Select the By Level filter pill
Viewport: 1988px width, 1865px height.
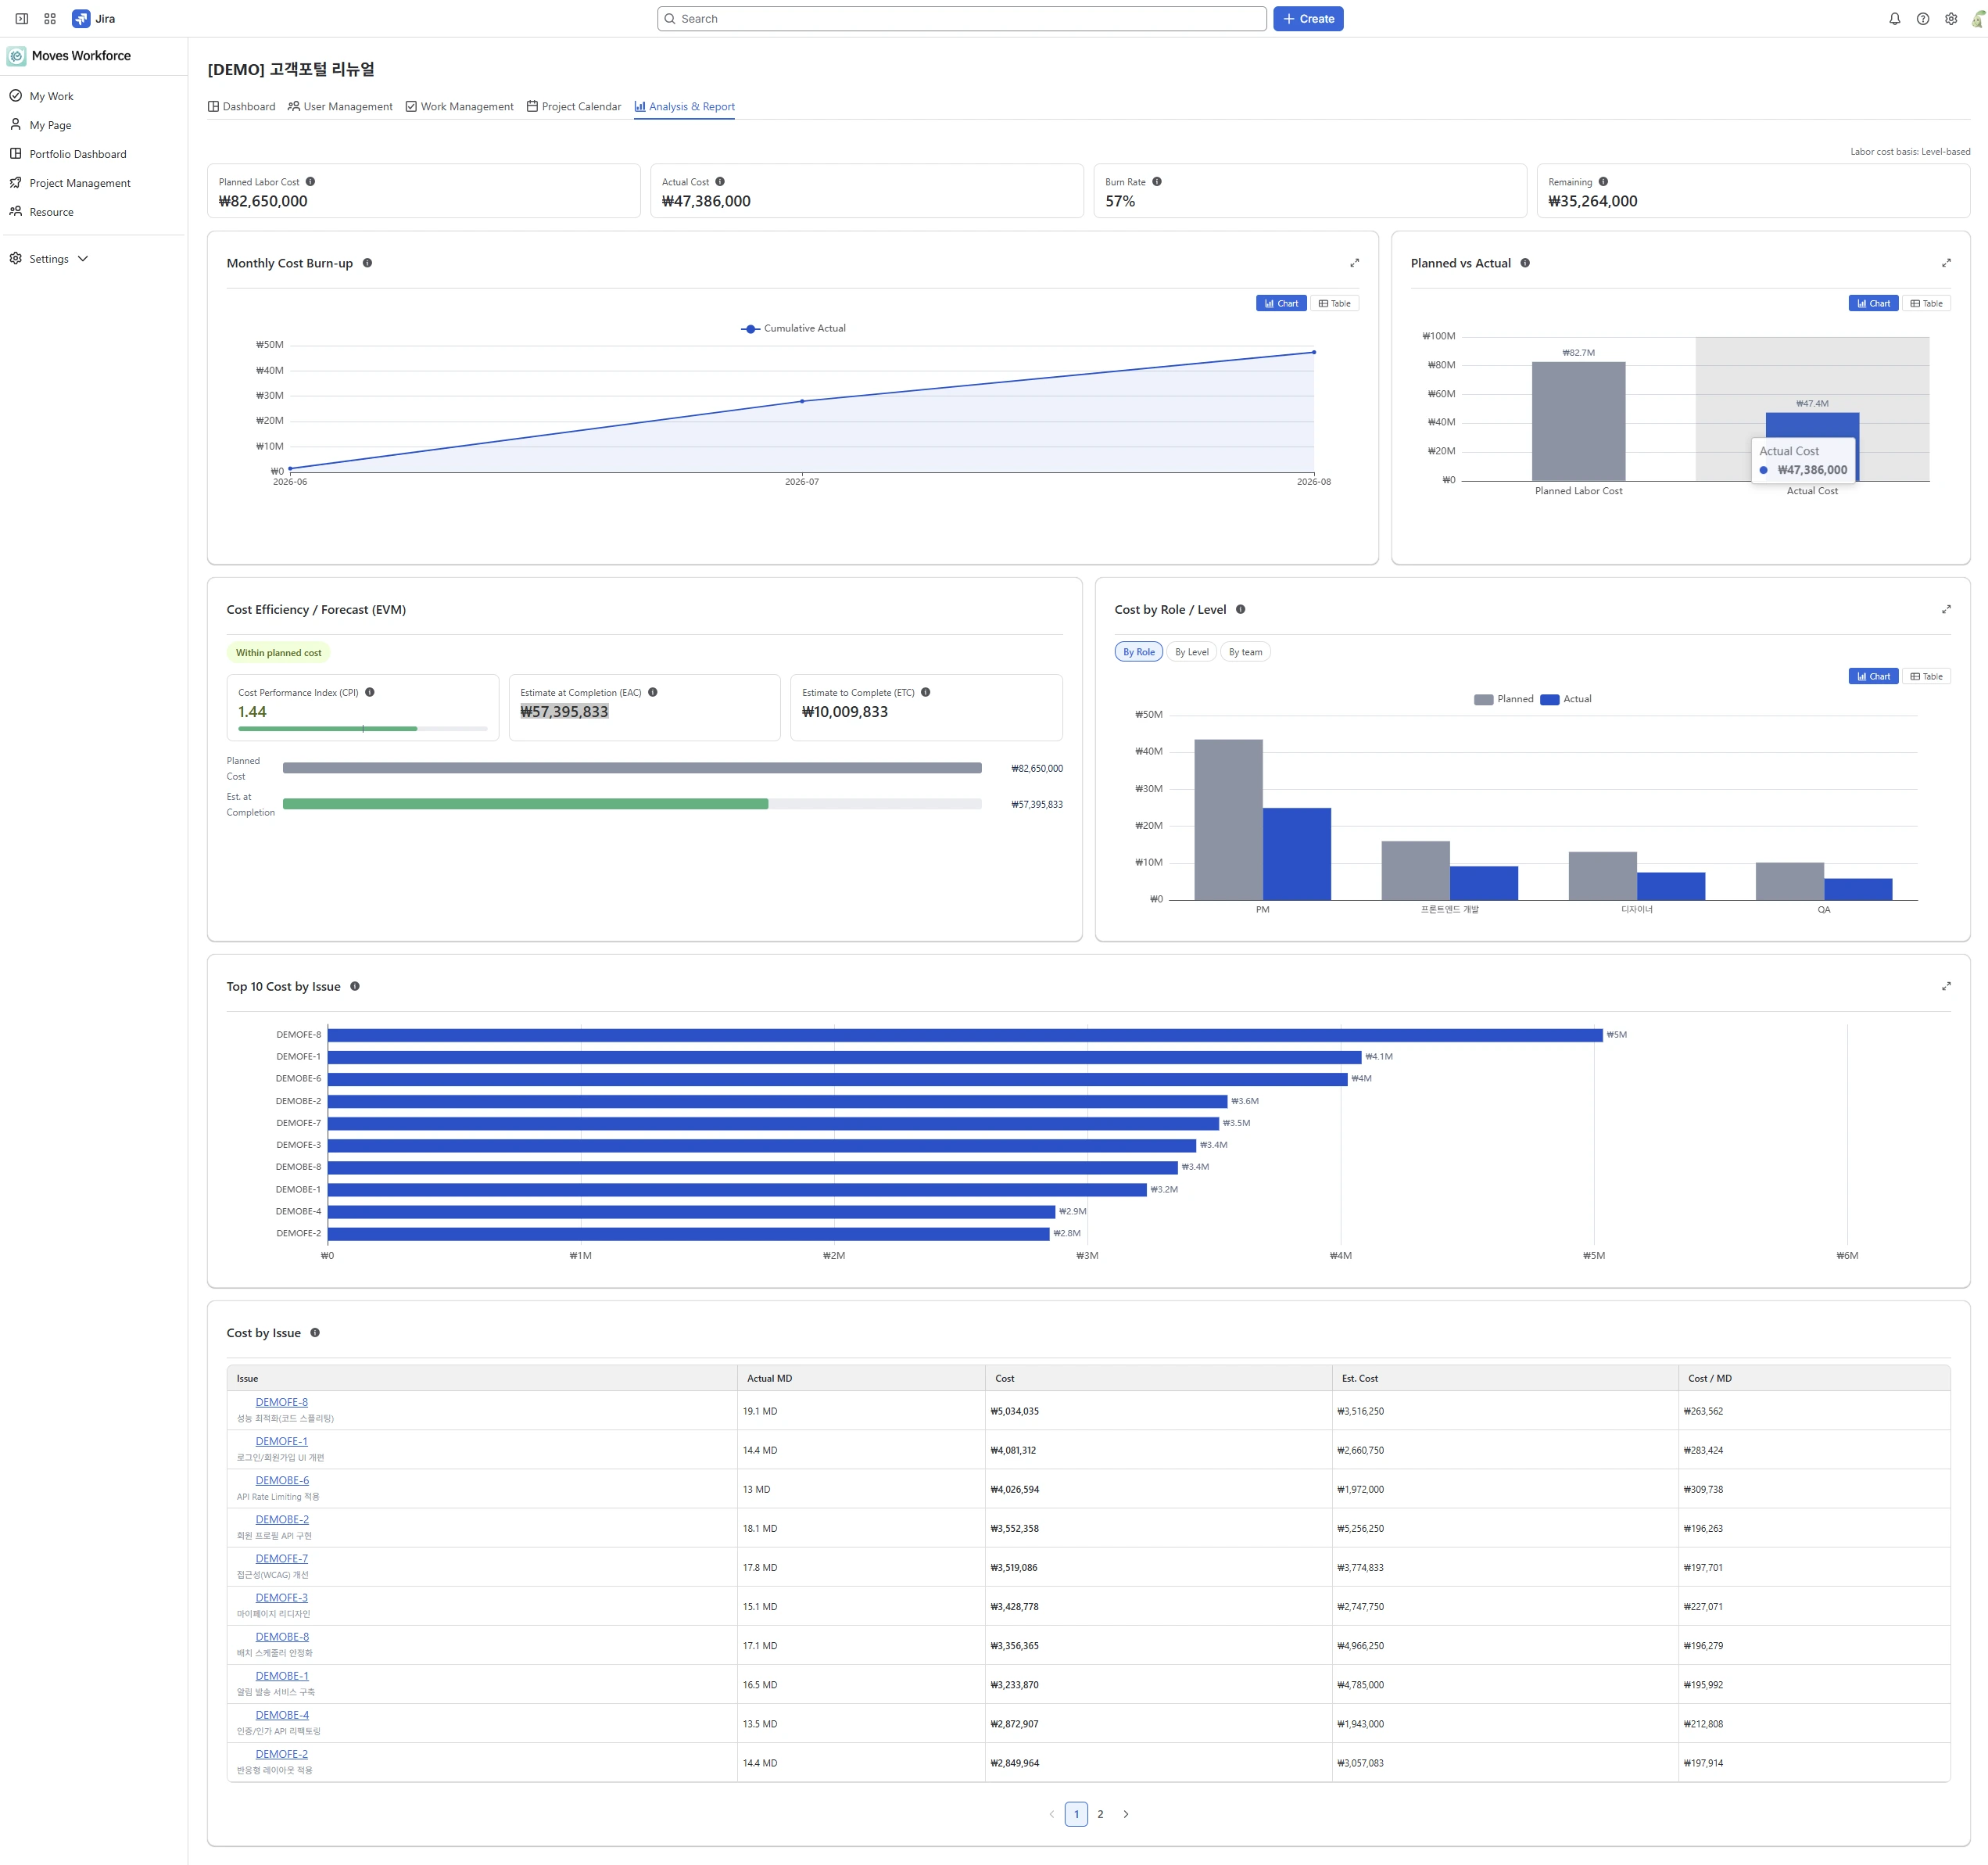(1191, 652)
